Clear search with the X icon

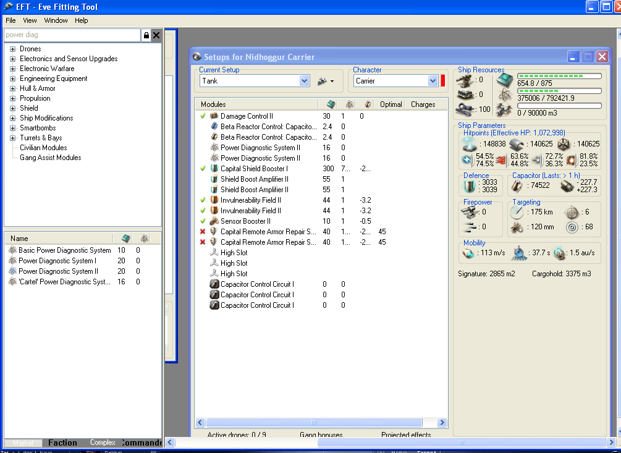pyautogui.click(x=156, y=35)
